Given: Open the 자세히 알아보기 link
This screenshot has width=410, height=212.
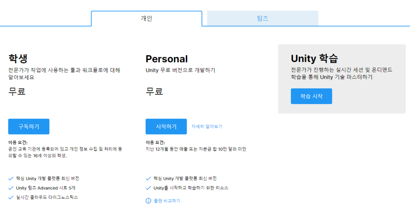Looking at the screenshot, I should (207, 127).
